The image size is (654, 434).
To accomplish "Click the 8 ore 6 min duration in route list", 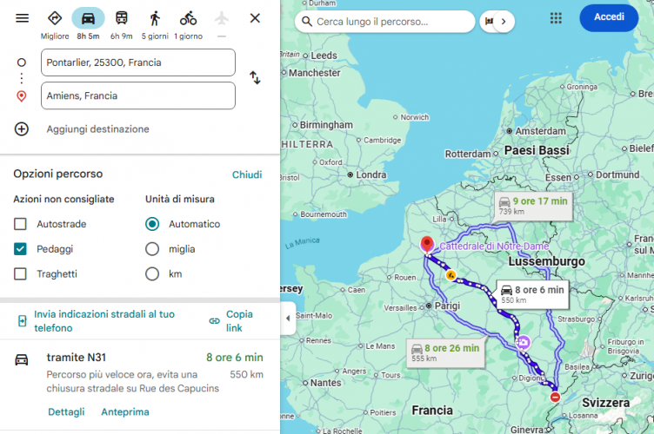I will [x=235, y=358].
